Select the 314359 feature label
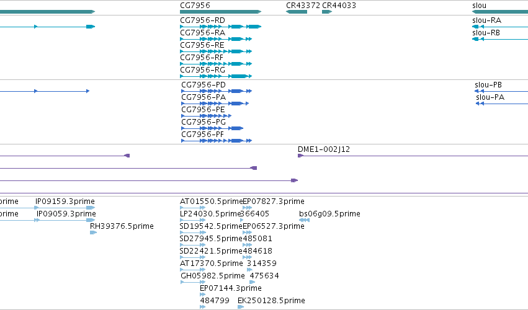The image size is (528, 310). pos(262,263)
